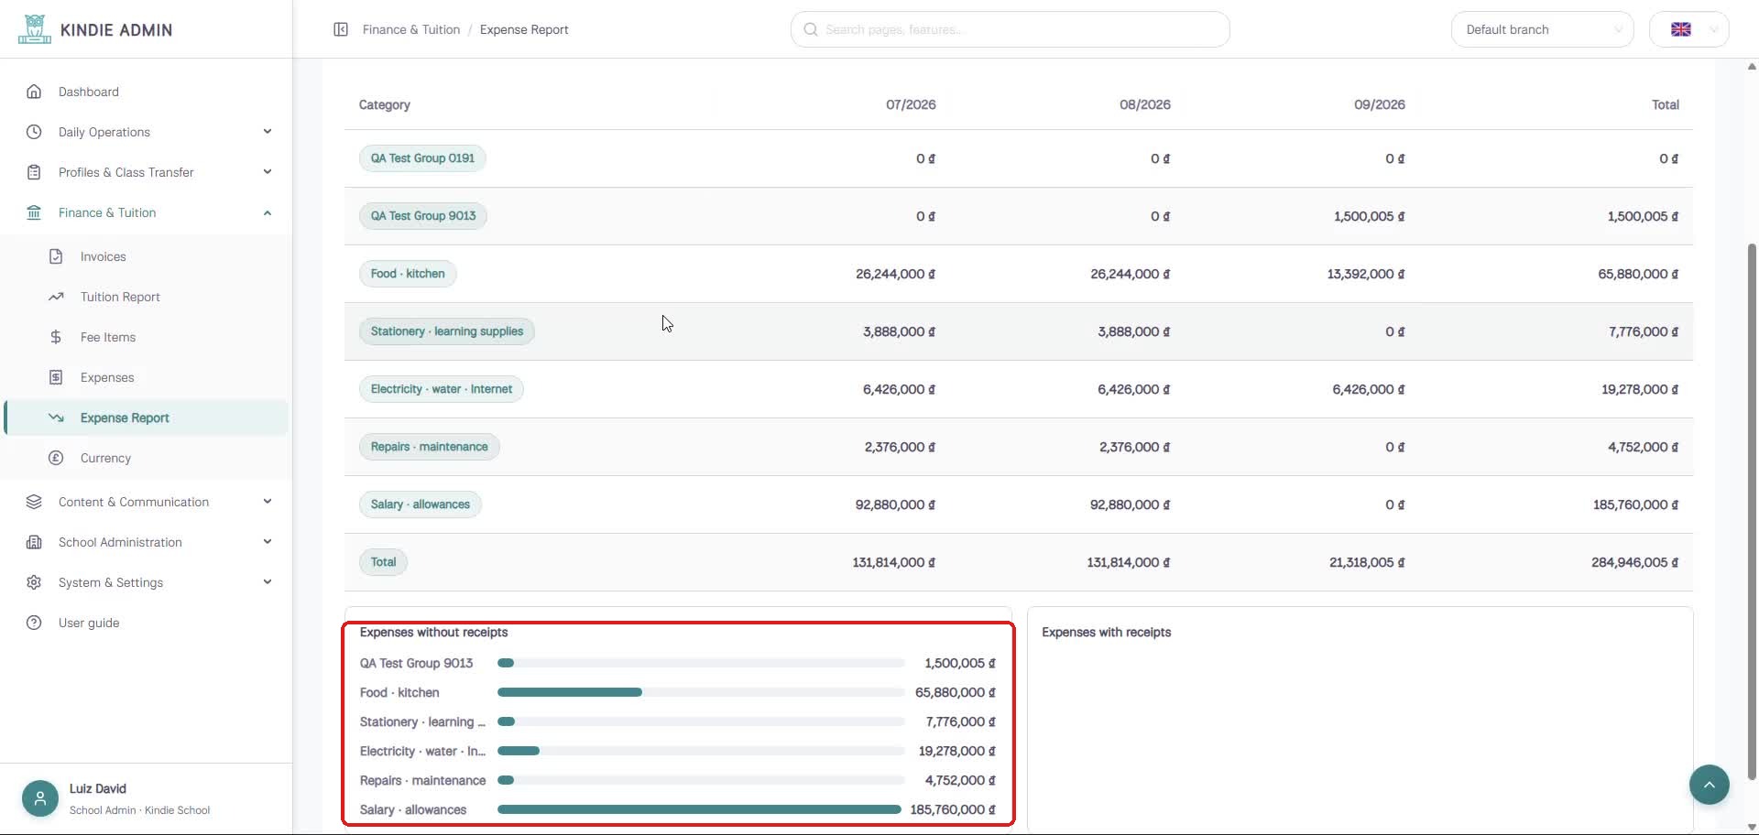Screen dimensions: 1759x835
Task: Open the Invoices page
Action: tap(147, 256)
